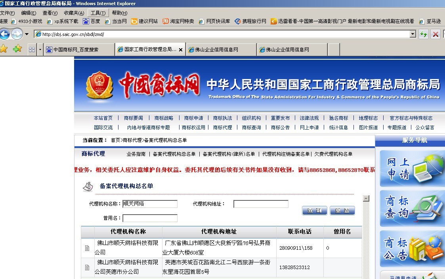Click the 重置 reset button
445x279 pixels.
coord(342,211)
